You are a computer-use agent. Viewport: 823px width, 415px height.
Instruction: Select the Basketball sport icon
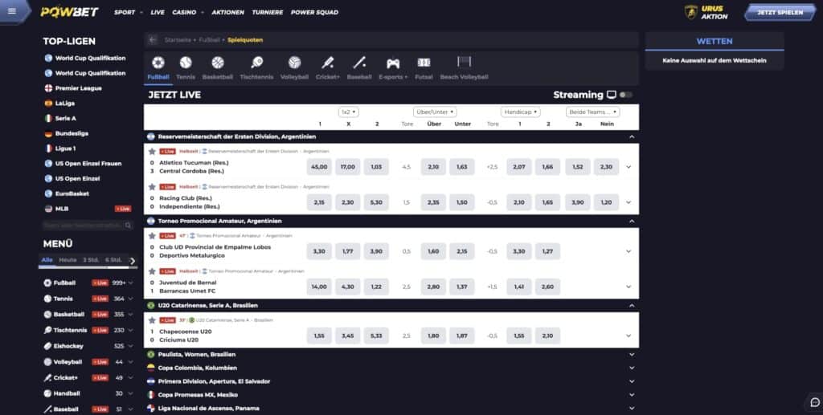pos(218,63)
